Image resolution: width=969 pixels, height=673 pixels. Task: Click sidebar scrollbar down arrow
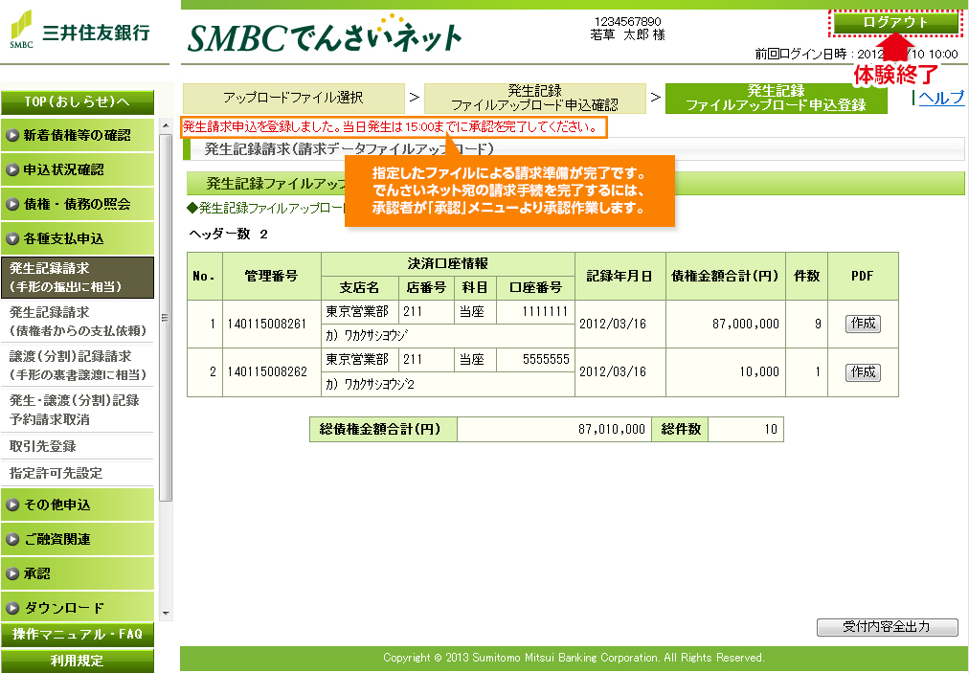coord(166,613)
